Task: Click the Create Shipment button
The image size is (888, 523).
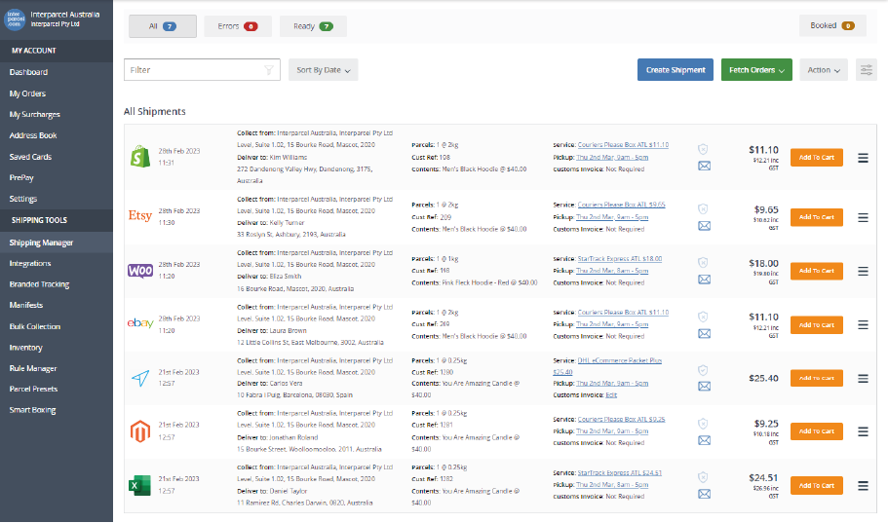Action: 676,70
